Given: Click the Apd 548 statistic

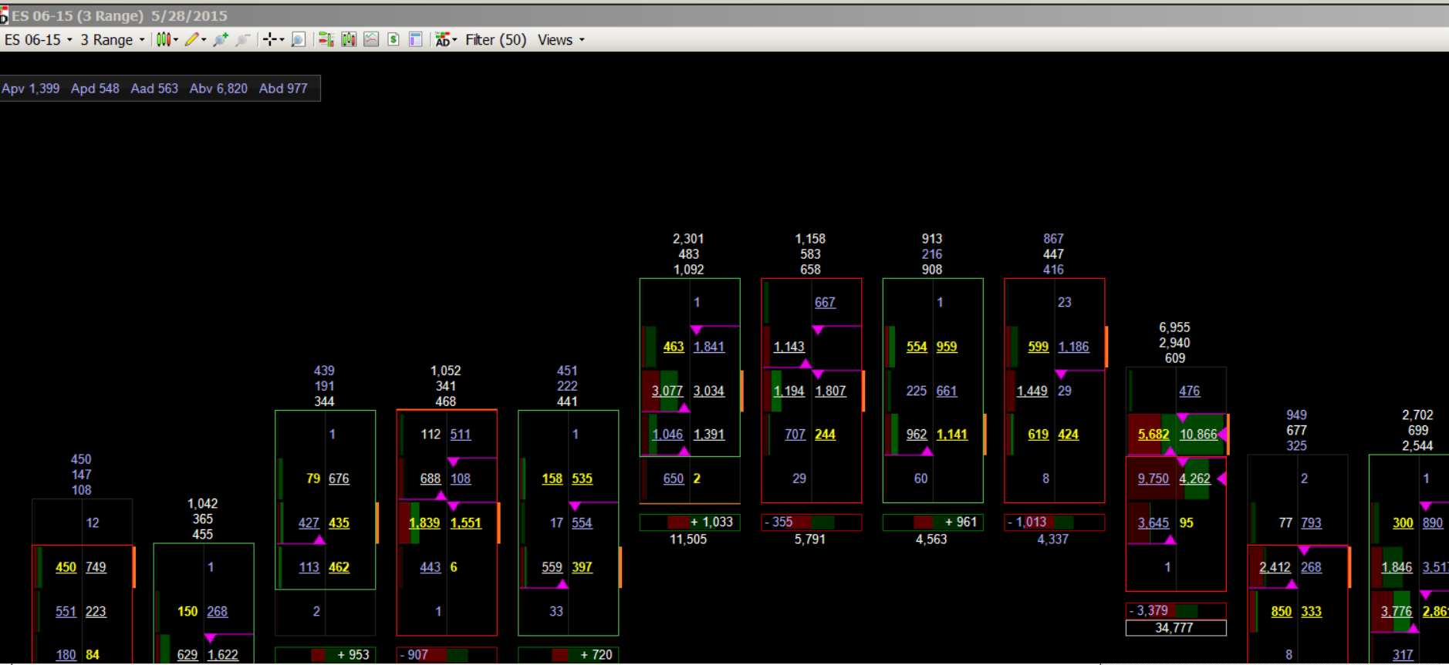Looking at the screenshot, I should click(x=95, y=89).
